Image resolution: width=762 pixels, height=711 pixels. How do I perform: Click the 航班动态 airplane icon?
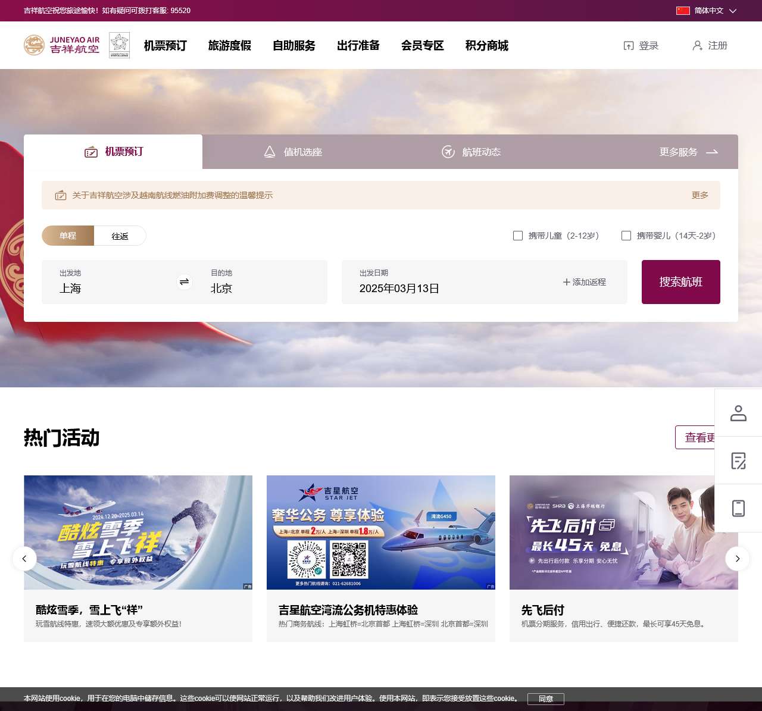(x=448, y=152)
